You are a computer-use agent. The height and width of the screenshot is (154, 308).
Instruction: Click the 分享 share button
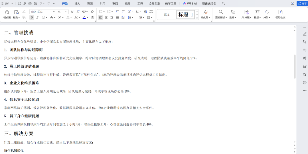(x=302, y=3)
